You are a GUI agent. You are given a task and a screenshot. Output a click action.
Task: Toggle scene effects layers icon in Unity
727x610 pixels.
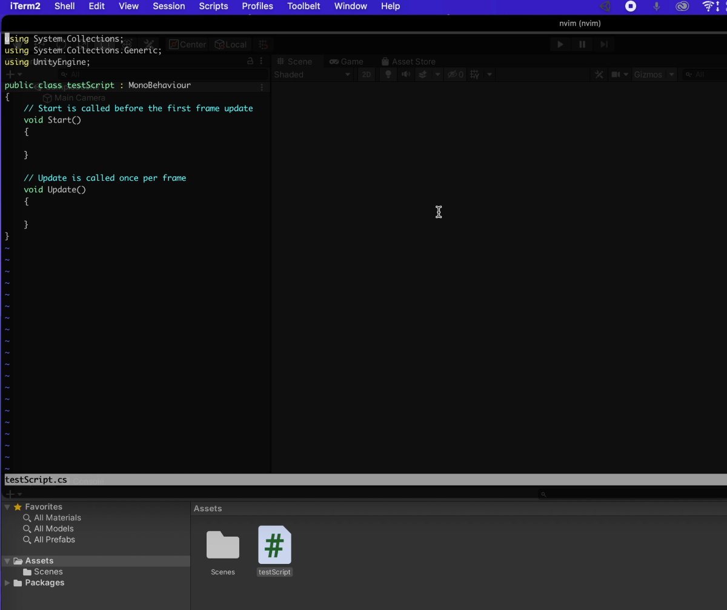(x=423, y=75)
